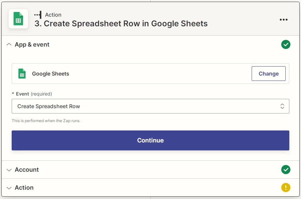Click the yellow warning icon on Action section
301x199 pixels.
point(286,187)
